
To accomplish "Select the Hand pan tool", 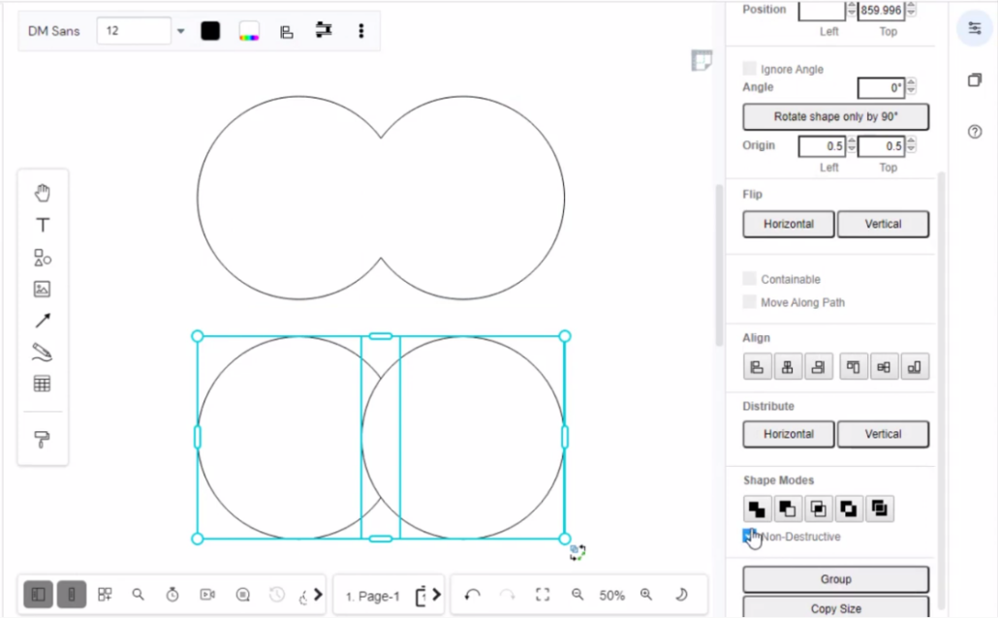I will (43, 191).
